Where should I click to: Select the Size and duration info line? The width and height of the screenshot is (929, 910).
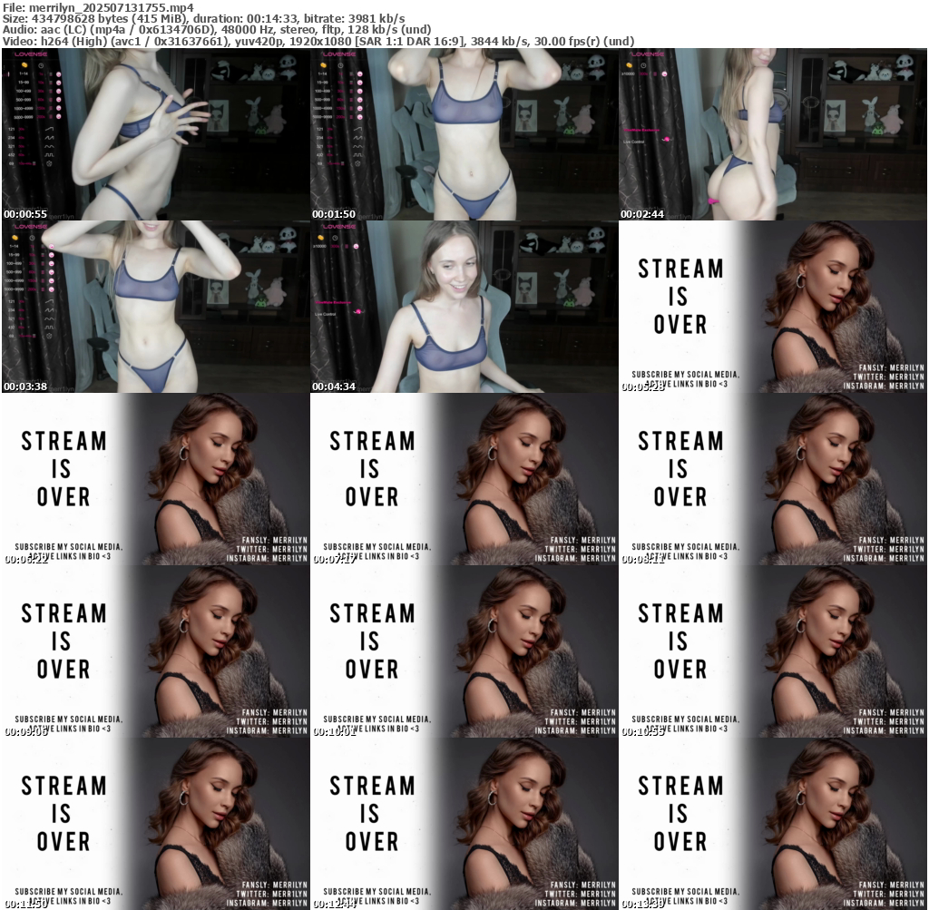204,18
